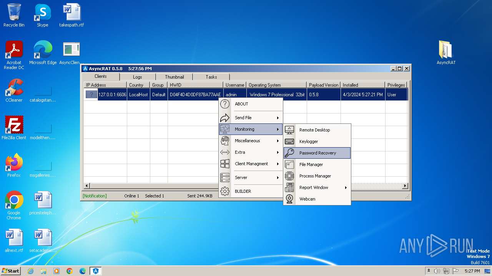Click the Monitoring screen icon
The height and width of the screenshot is (276, 492).
[225, 129]
